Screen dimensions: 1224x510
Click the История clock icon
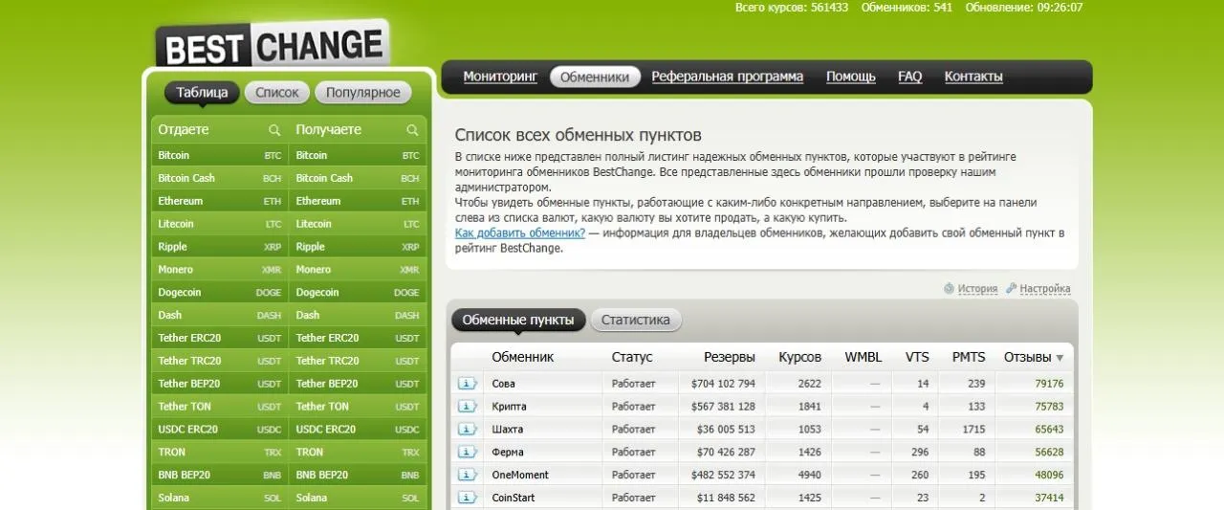click(x=949, y=288)
